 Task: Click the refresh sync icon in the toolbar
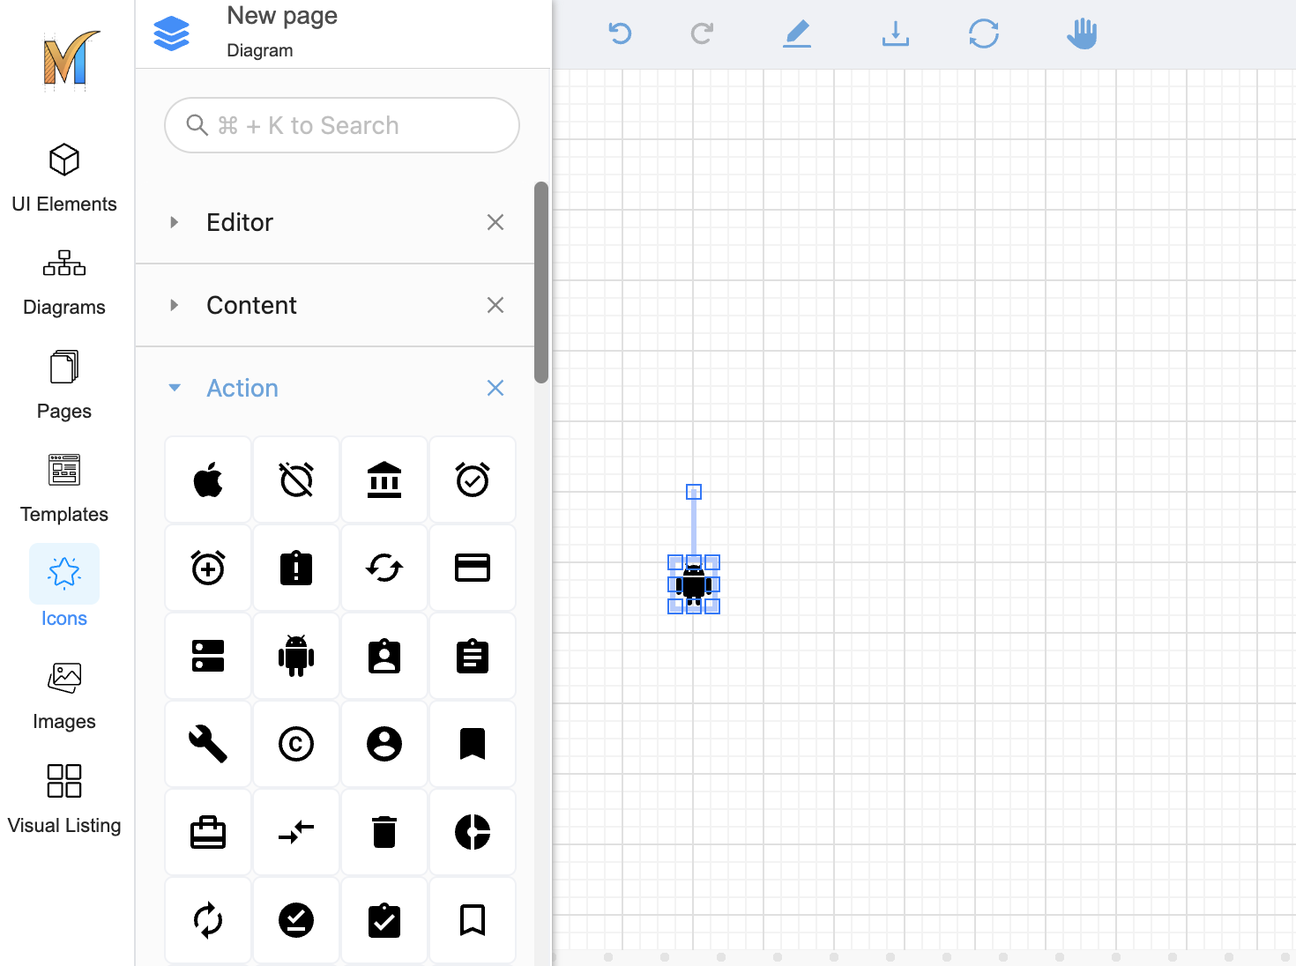click(x=984, y=34)
